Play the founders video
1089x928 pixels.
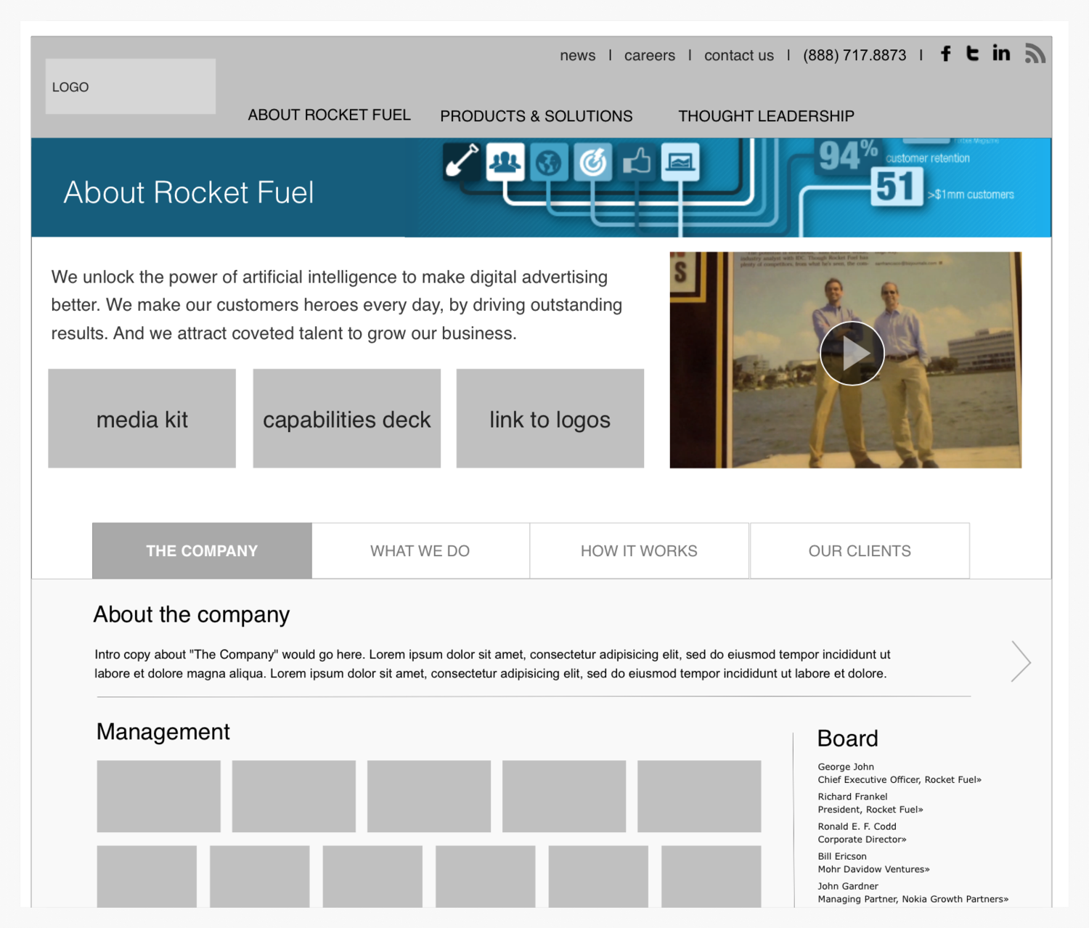click(x=852, y=354)
